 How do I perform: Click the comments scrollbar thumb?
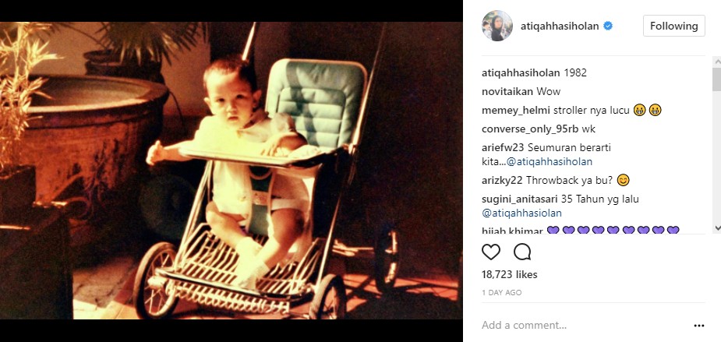tap(717, 79)
